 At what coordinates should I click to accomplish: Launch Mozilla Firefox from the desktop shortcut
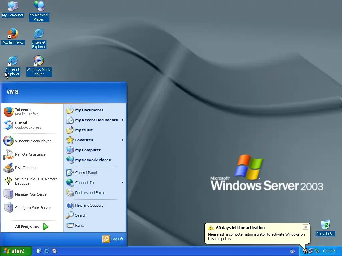pyautogui.click(x=13, y=36)
